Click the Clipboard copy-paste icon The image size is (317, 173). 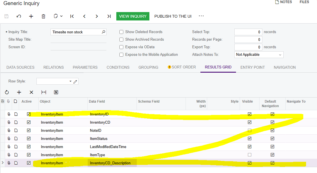pos(56,16)
